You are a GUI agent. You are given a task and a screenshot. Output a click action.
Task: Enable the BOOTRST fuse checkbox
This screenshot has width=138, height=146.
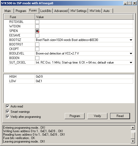tap(37, 44)
